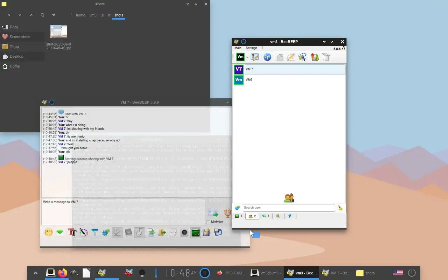Go back in the shots file manager
The image size is (448, 280).
point(9,15)
